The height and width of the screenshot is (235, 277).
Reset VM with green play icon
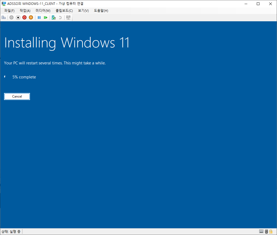point(46,18)
